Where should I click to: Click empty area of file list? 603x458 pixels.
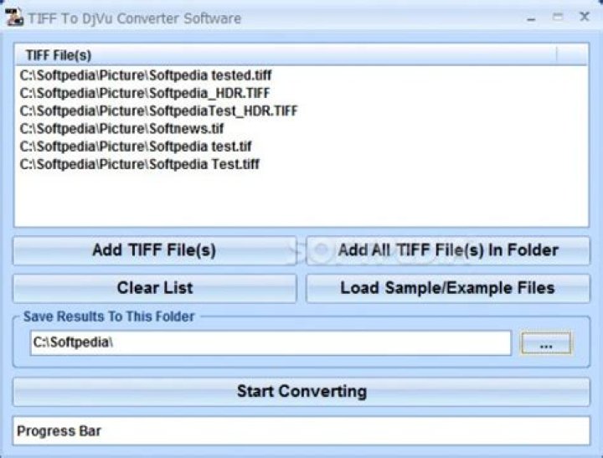(301, 199)
